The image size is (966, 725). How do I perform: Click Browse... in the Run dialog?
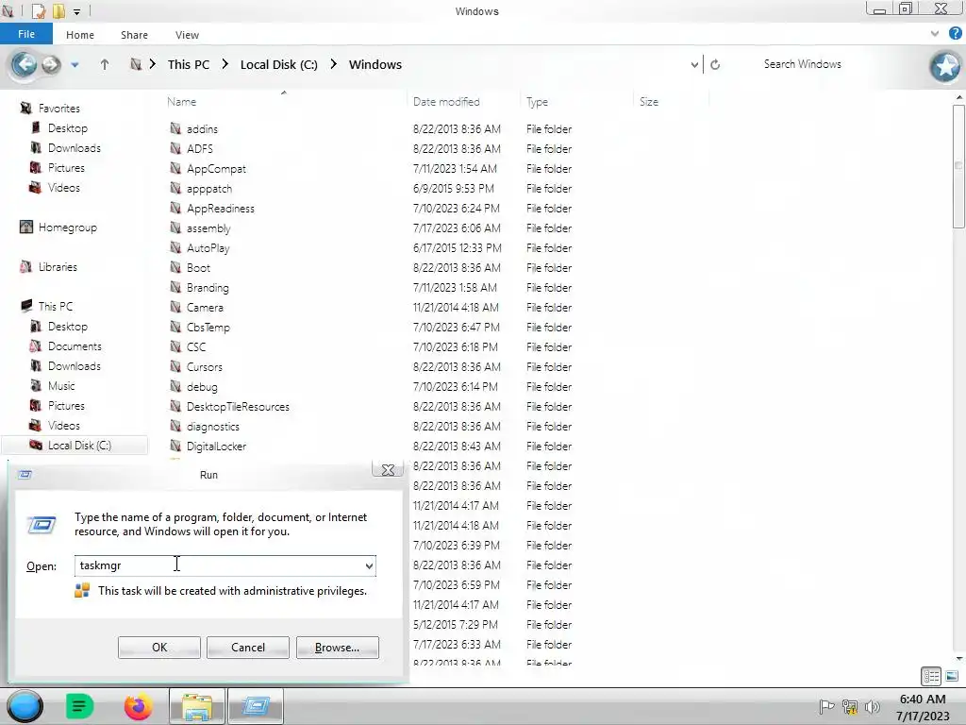tap(337, 648)
